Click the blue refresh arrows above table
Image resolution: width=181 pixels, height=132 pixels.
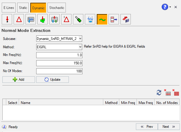[159, 93]
